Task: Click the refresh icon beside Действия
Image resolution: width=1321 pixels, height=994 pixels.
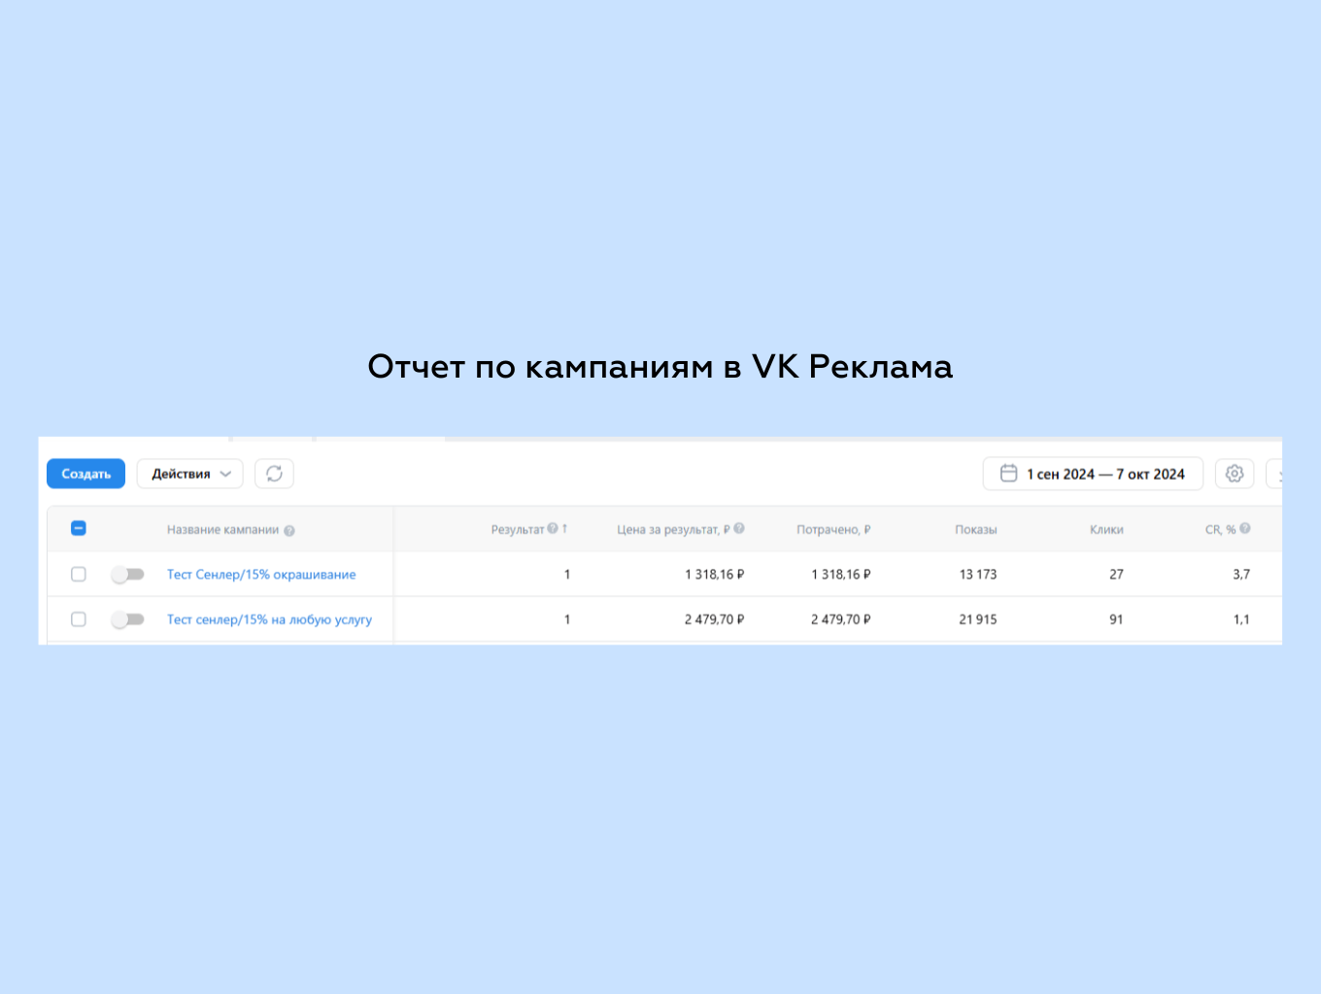Action: (274, 474)
